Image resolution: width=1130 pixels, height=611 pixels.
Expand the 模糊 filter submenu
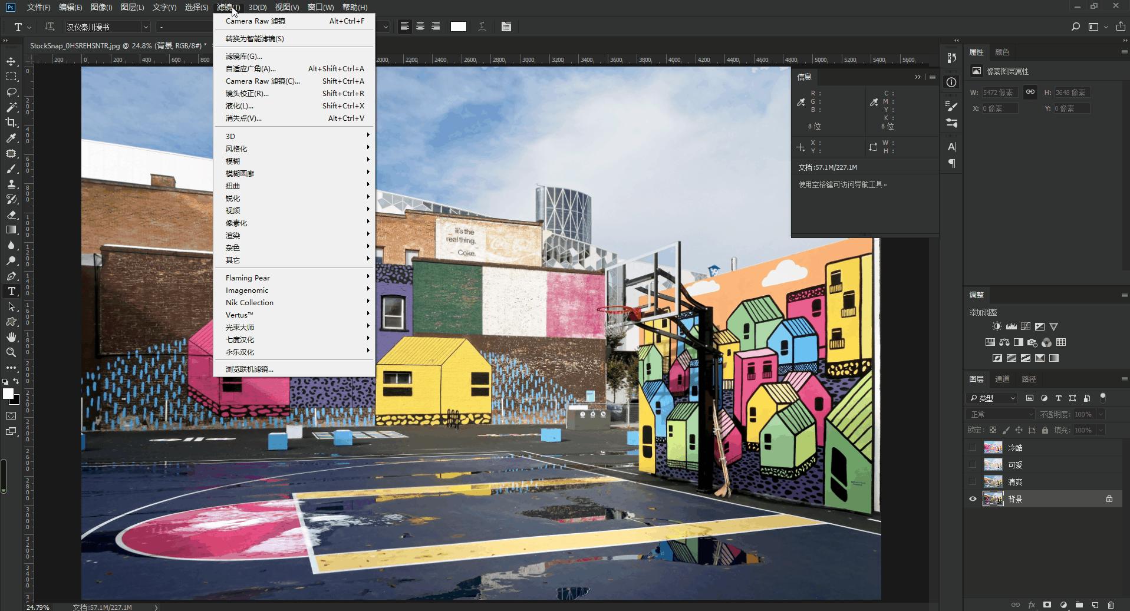294,161
